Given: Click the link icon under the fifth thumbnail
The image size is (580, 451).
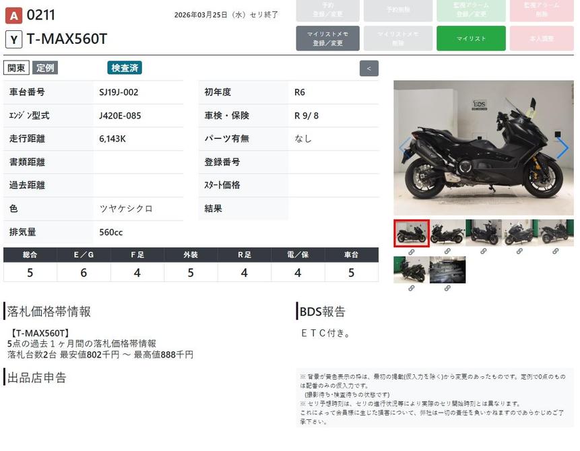Looking at the screenshot, I should [x=556, y=251].
